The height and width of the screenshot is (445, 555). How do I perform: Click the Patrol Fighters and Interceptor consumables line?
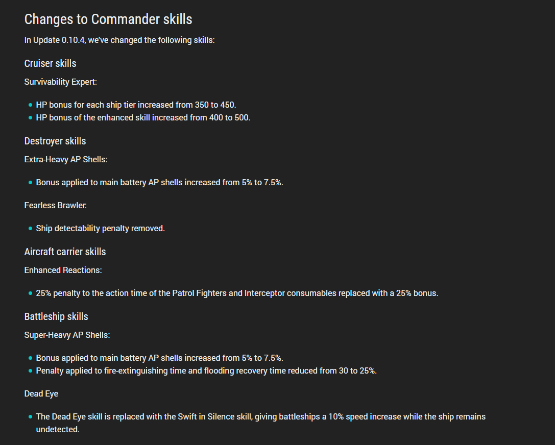(x=237, y=293)
